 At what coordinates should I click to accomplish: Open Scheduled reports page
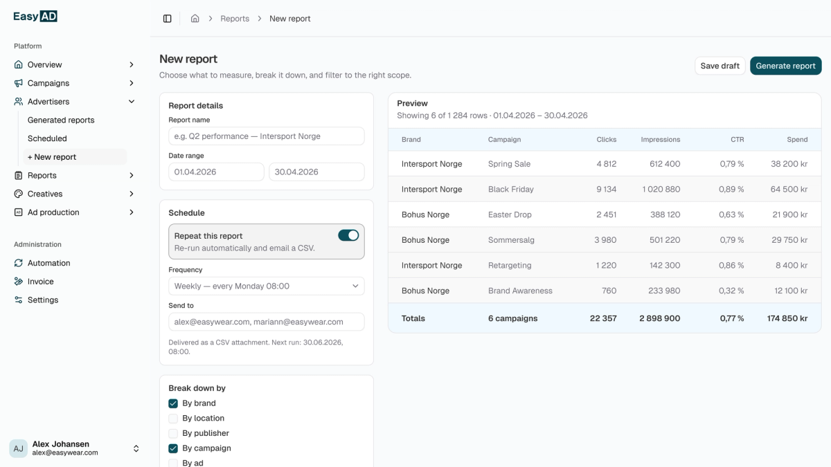click(x=47, y=138)
